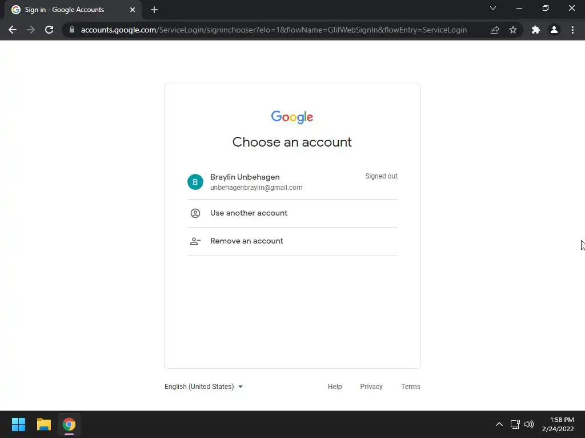This screenshot has width=585, height=438.
Task: Share this page using the share icon
Action: pos(495,30)
